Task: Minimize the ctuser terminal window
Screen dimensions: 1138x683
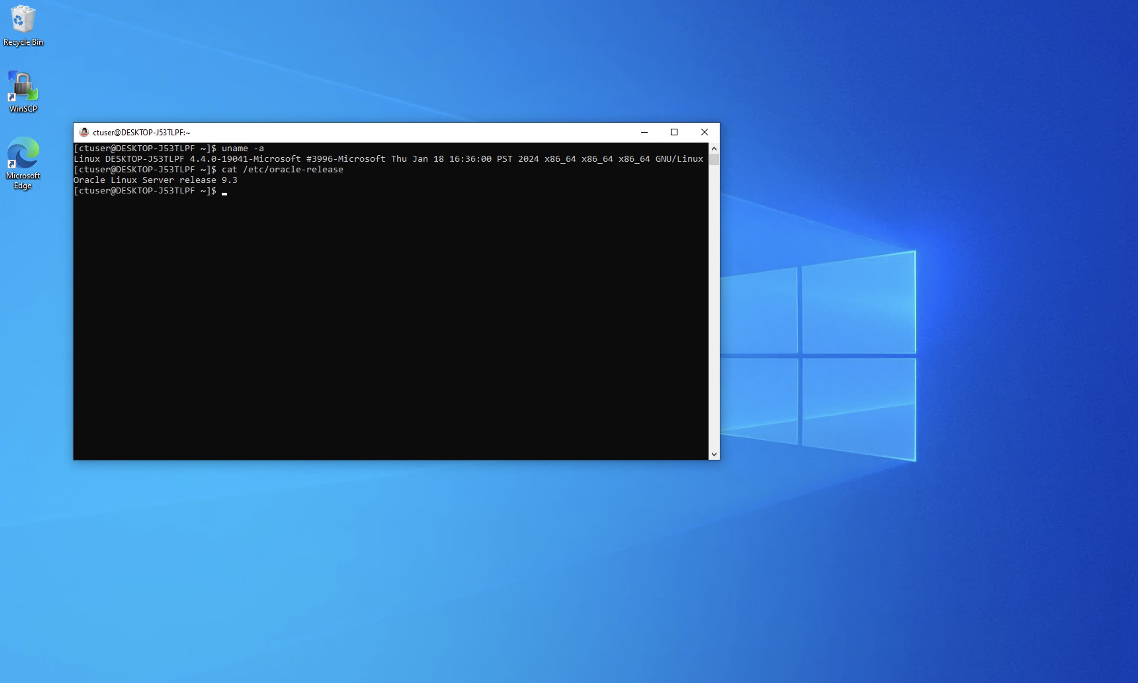Action: (644, 132)
